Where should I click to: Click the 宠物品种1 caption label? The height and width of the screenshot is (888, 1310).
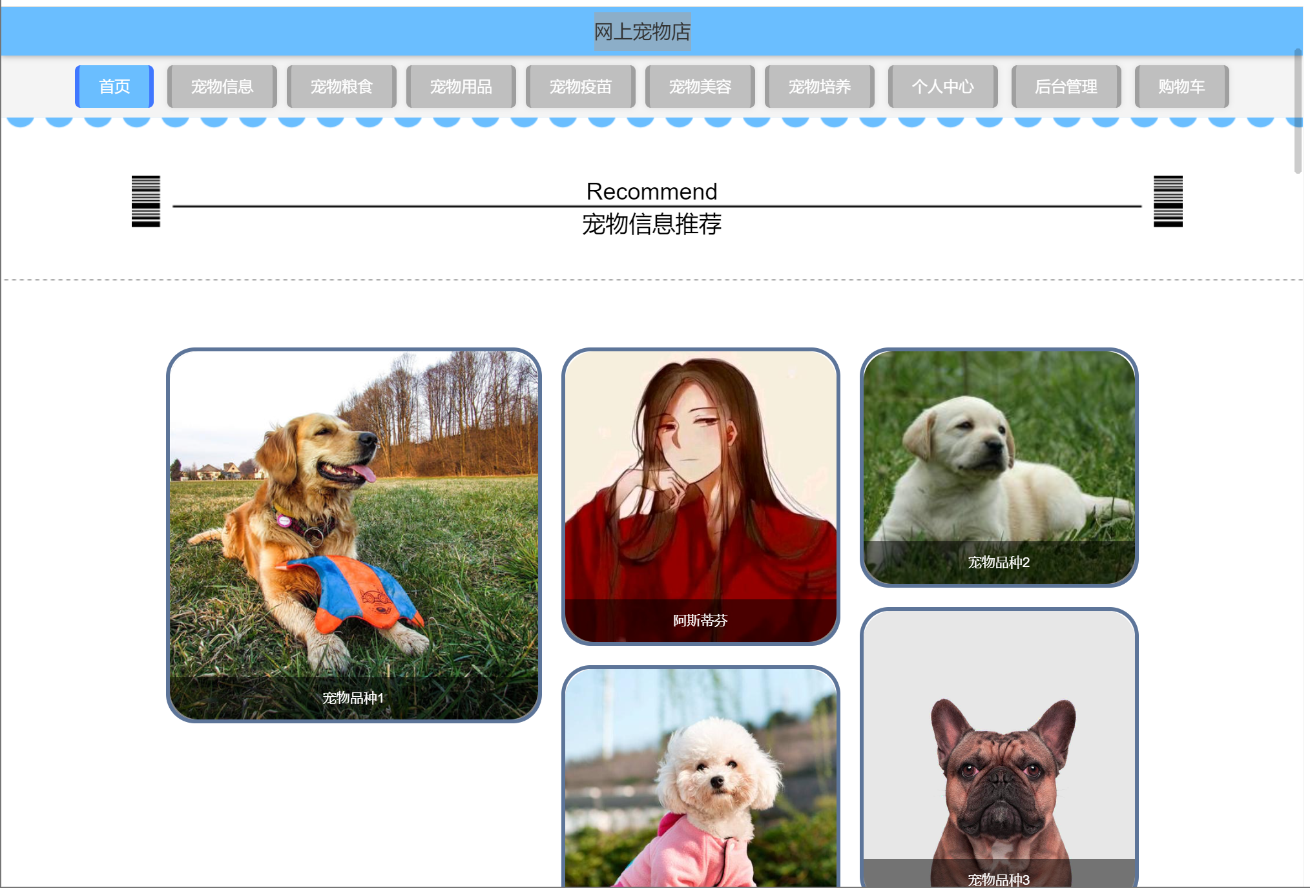[x=353, y=698]
